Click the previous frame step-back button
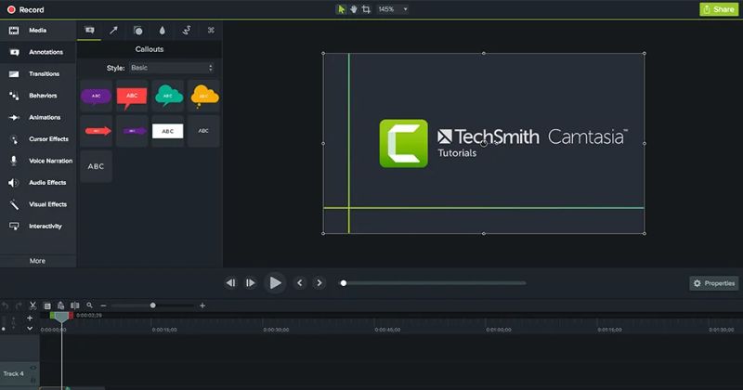 (230, 283)
